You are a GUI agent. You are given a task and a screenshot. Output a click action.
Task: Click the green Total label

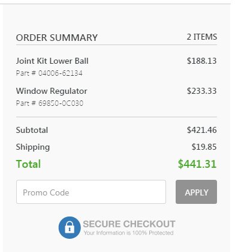pyautogui.click(x=28, y=164)
